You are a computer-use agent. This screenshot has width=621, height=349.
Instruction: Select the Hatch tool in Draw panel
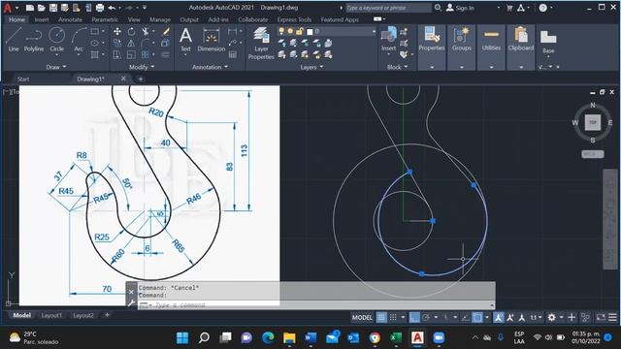[95, 54]
